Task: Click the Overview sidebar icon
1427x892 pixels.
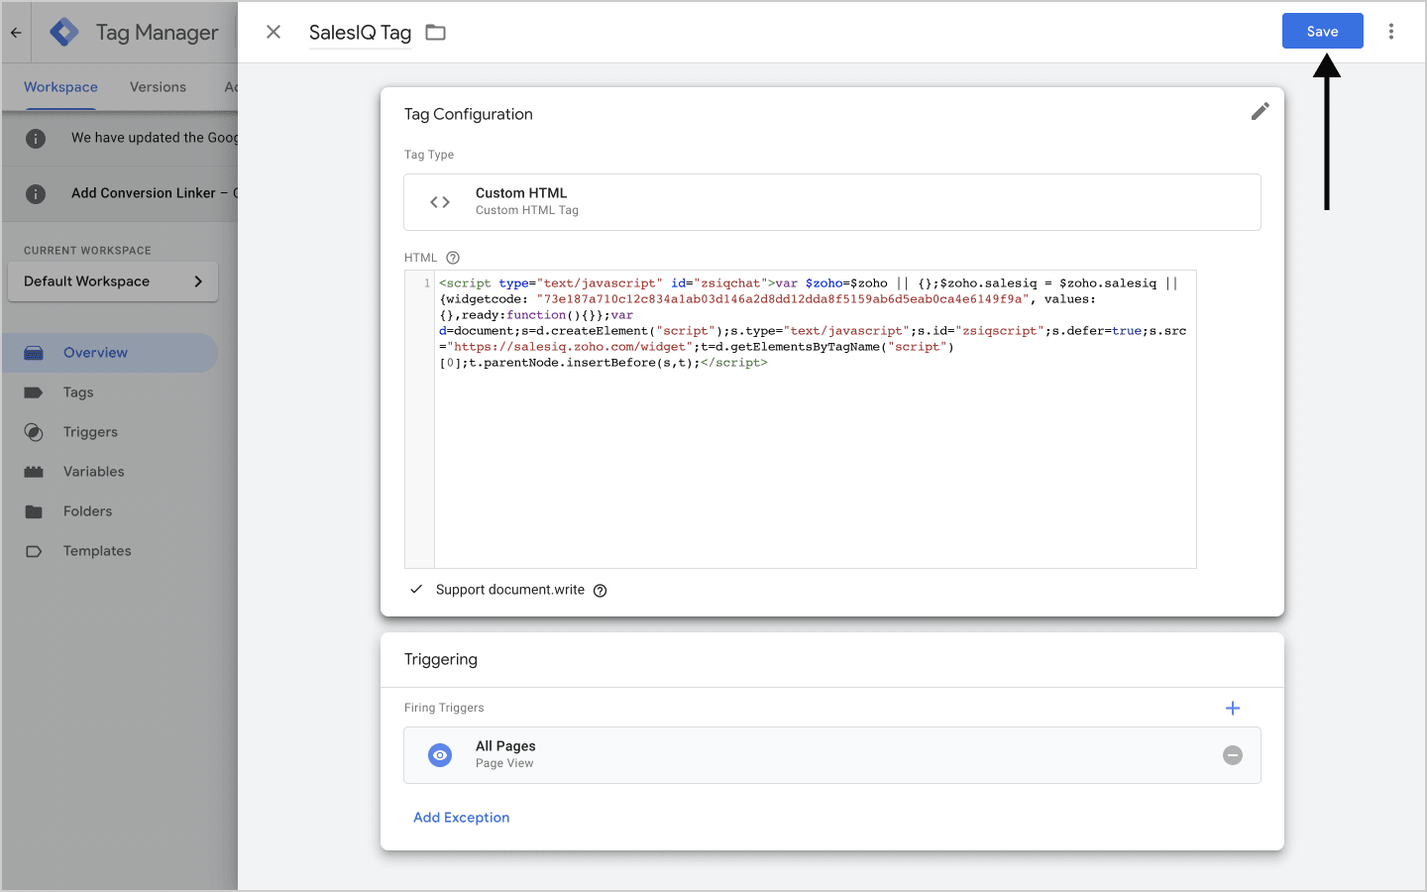Action: [34, 353]
